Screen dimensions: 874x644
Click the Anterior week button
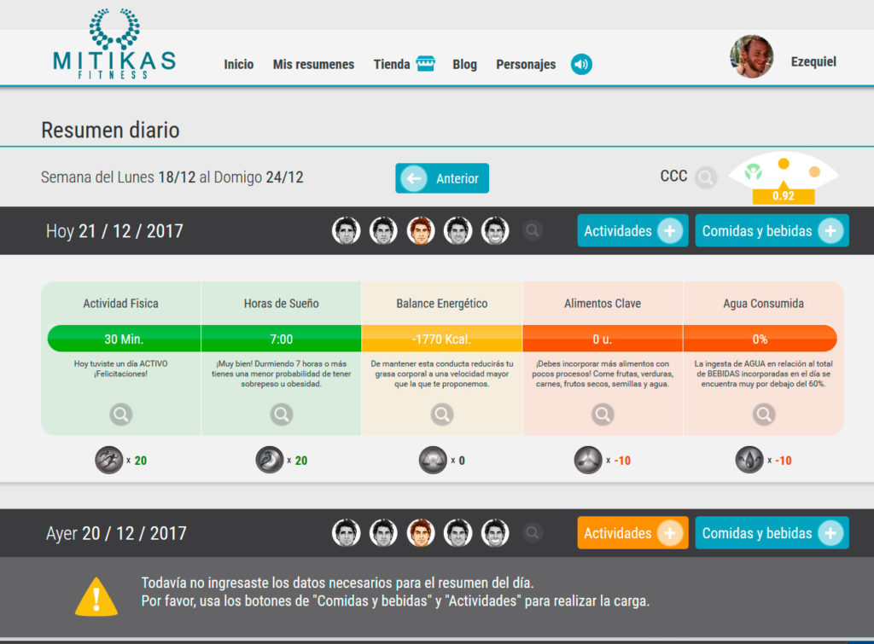click(x=442, y=178)
